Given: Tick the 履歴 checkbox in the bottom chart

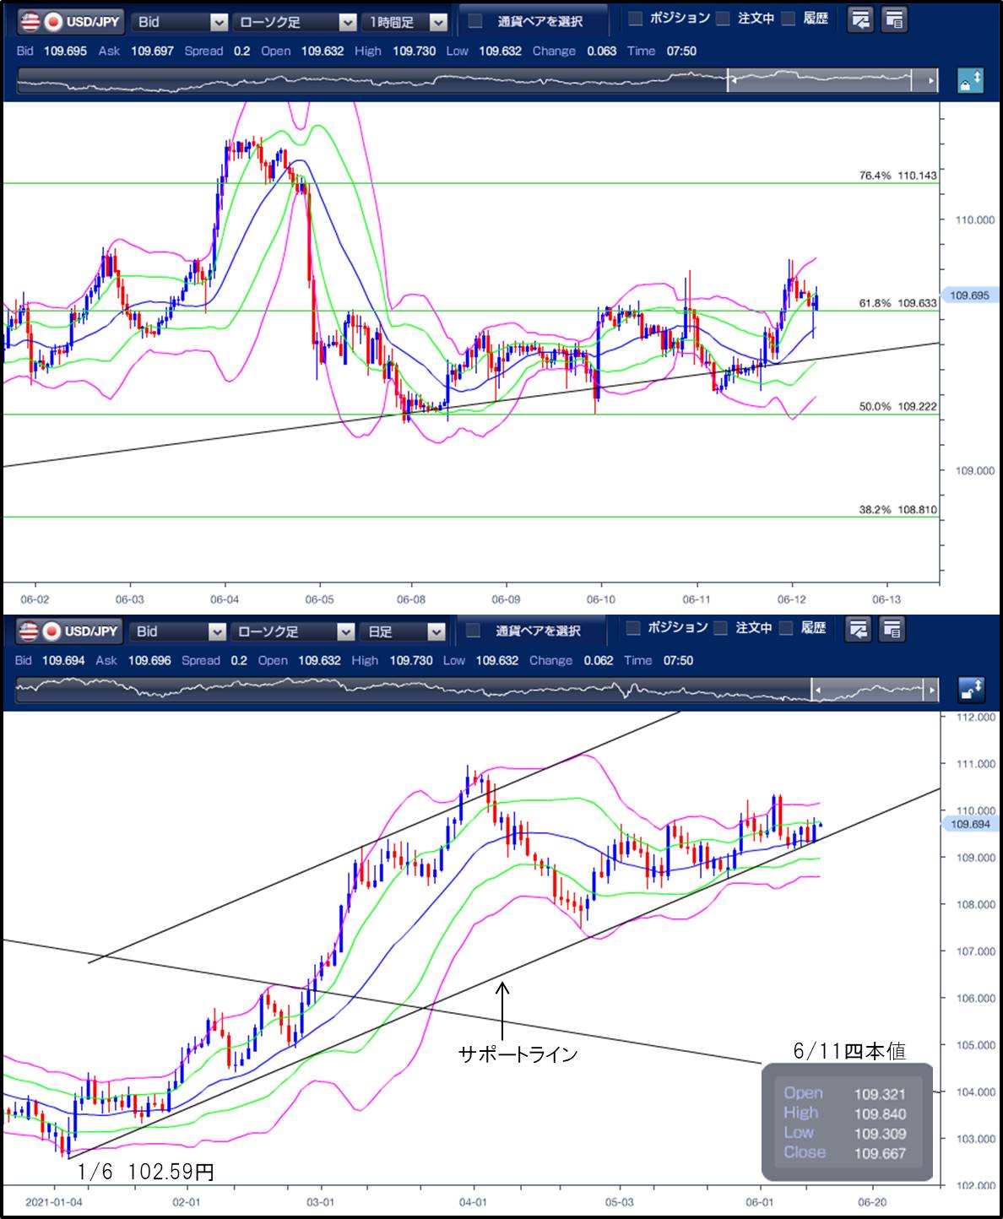Looking at the screenshot, I should click(787, 628).
